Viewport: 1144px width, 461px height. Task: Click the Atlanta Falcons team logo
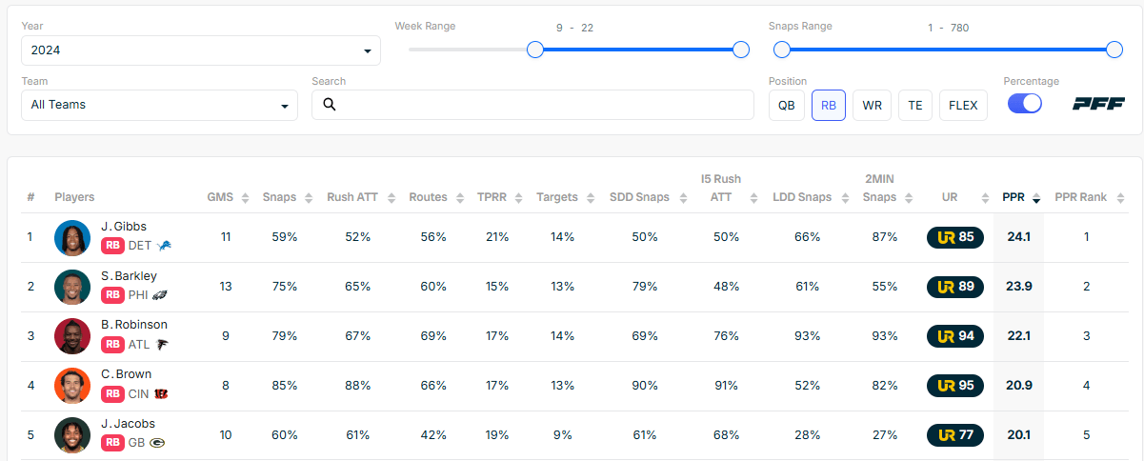coord(163,345)
